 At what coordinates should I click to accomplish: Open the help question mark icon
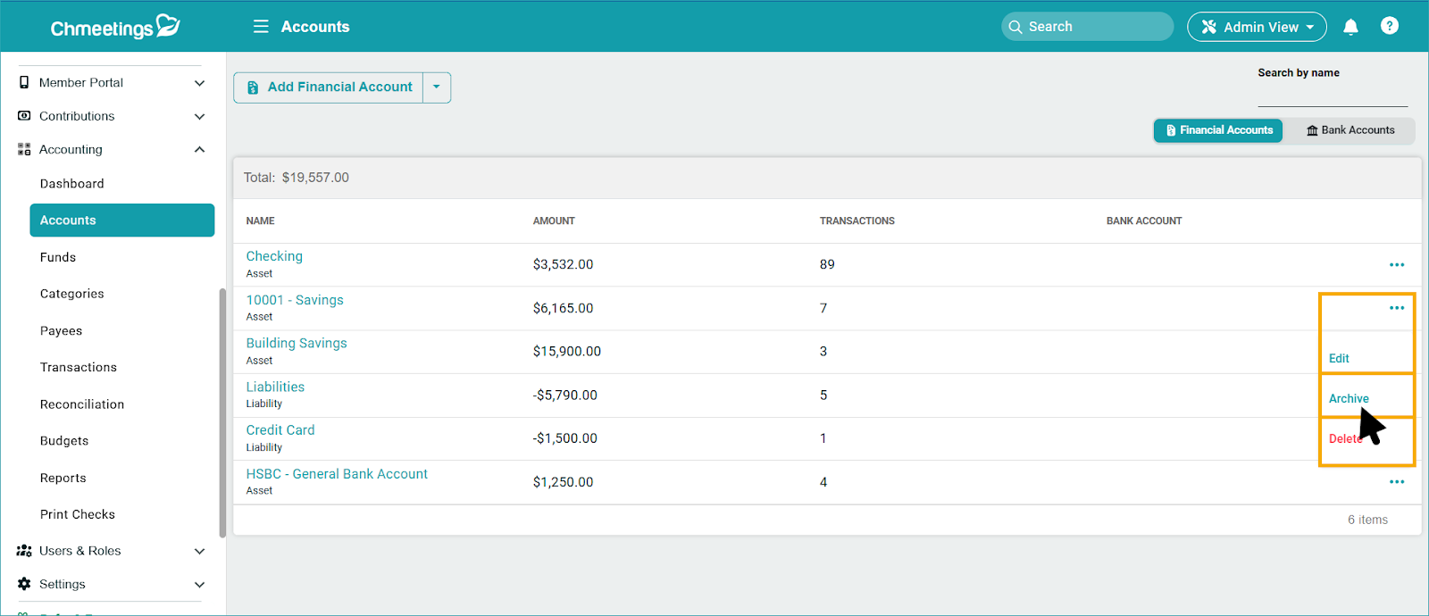coord(1389,26)
